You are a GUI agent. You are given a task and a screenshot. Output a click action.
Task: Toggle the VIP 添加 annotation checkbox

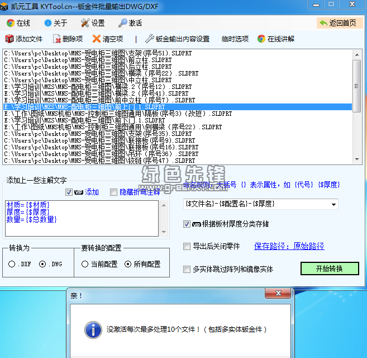[x=69, y=192]
